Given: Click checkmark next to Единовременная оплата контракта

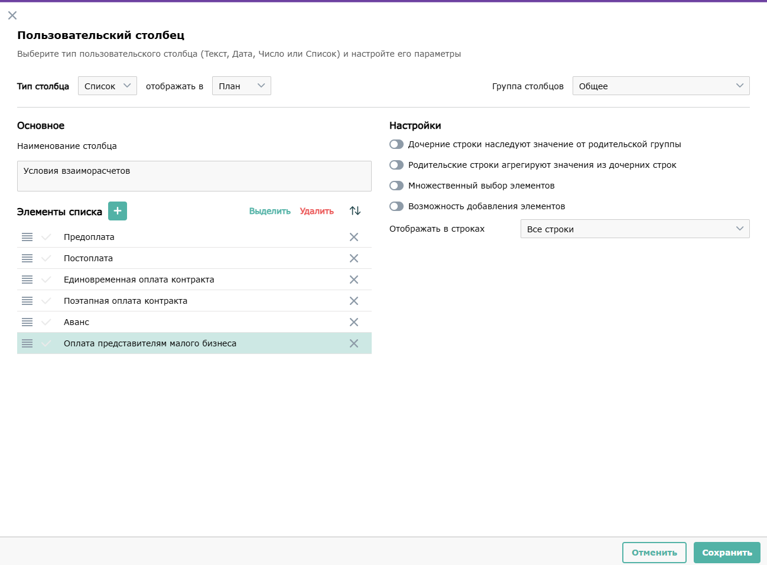Looking at the screenshot, I should [x=46, y=280].
